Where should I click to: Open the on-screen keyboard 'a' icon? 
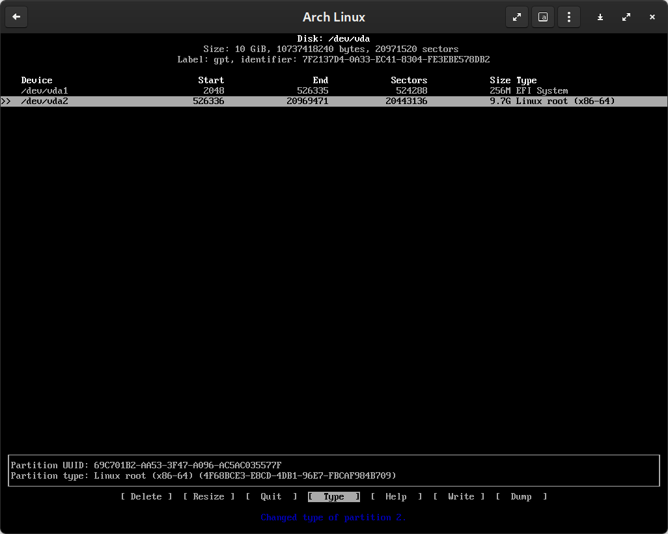543,17
